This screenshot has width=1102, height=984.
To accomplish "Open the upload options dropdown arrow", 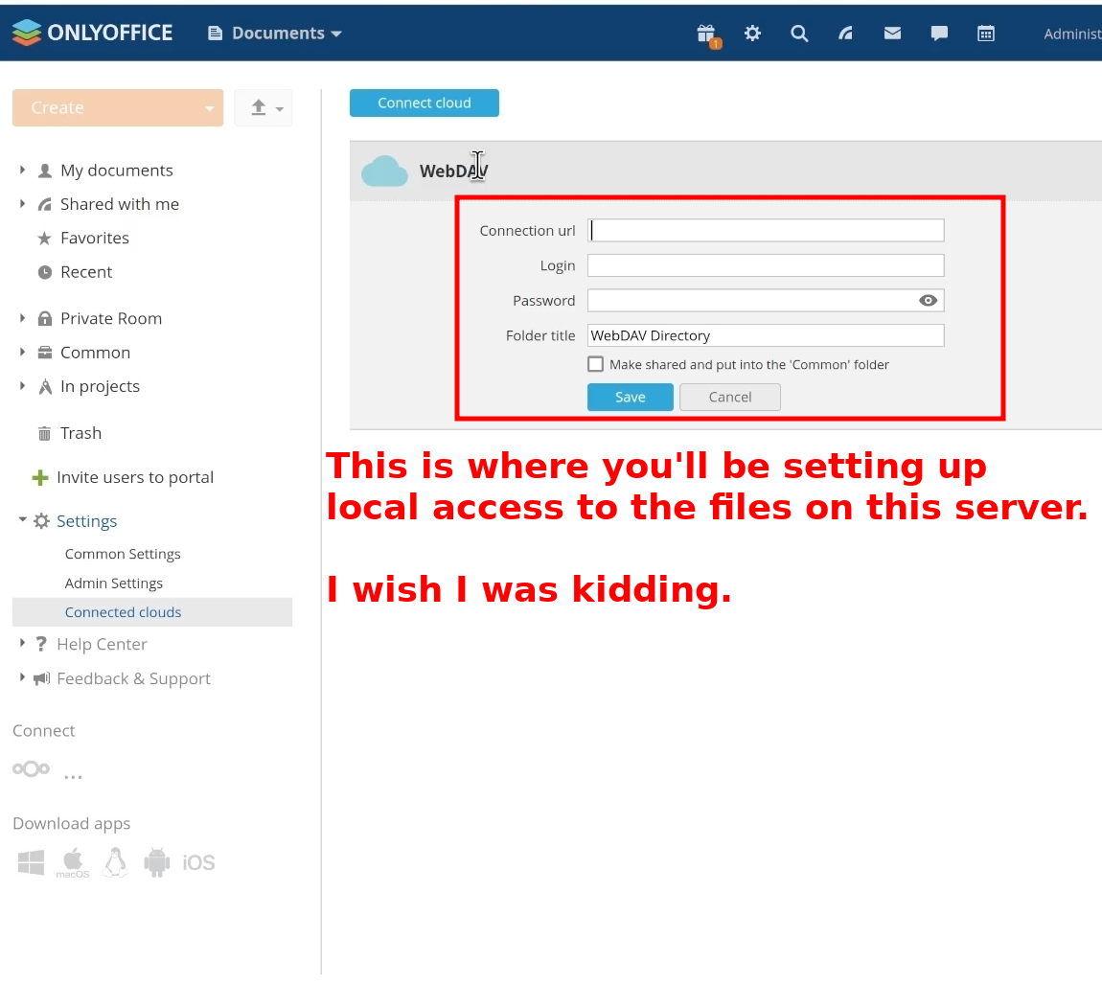I will [x=280, y=109].
